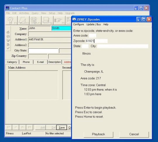Click the State input field in ZIPKEY
The height and width of the screenshot is (142, 158).
point(85,46)
